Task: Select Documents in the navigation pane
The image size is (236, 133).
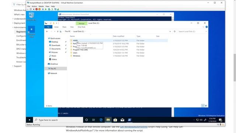Action: pos(56,49)
